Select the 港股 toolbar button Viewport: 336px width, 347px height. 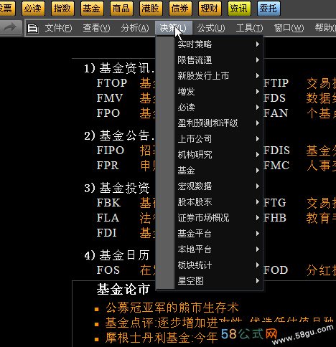click(151, 9)
